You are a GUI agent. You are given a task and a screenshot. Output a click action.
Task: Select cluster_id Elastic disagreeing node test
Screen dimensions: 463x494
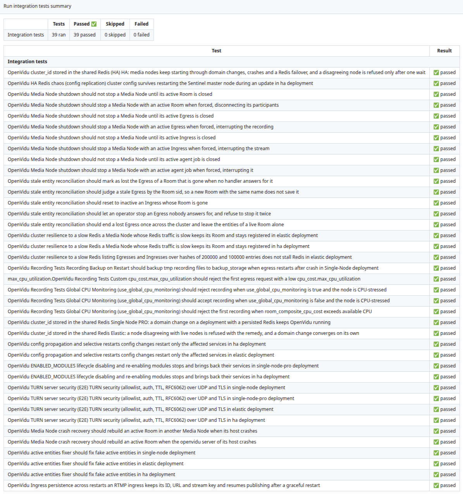183,333
